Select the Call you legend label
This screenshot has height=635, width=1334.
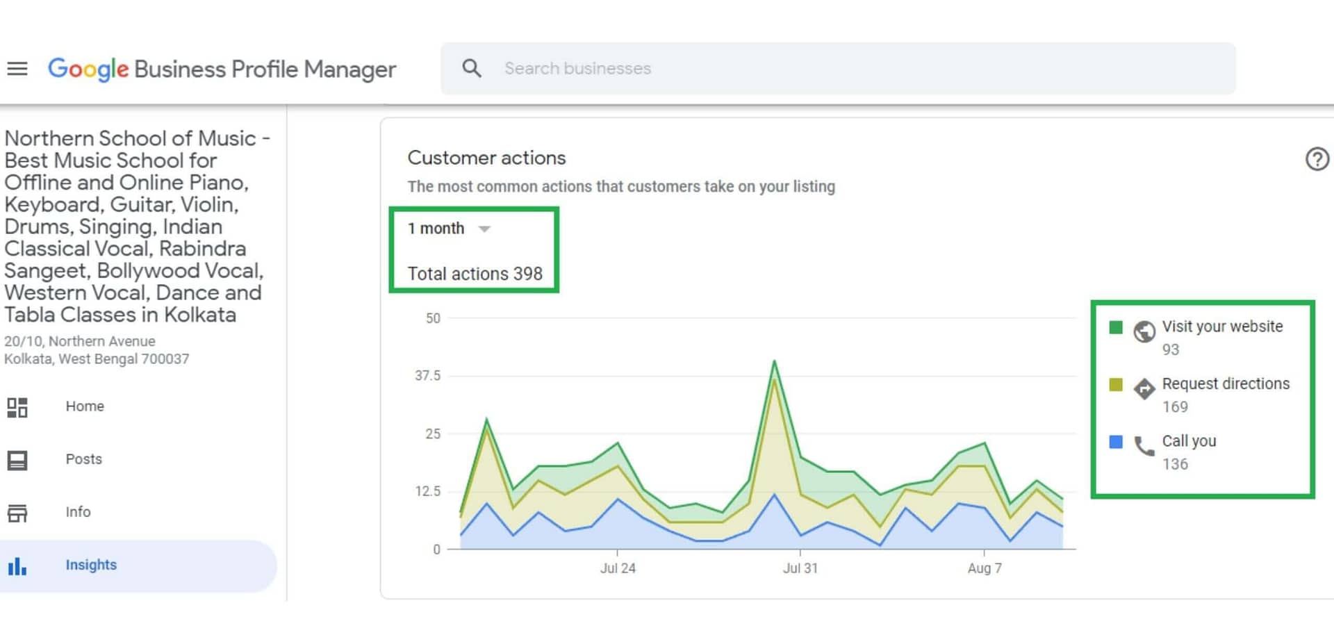(1189, 441)
